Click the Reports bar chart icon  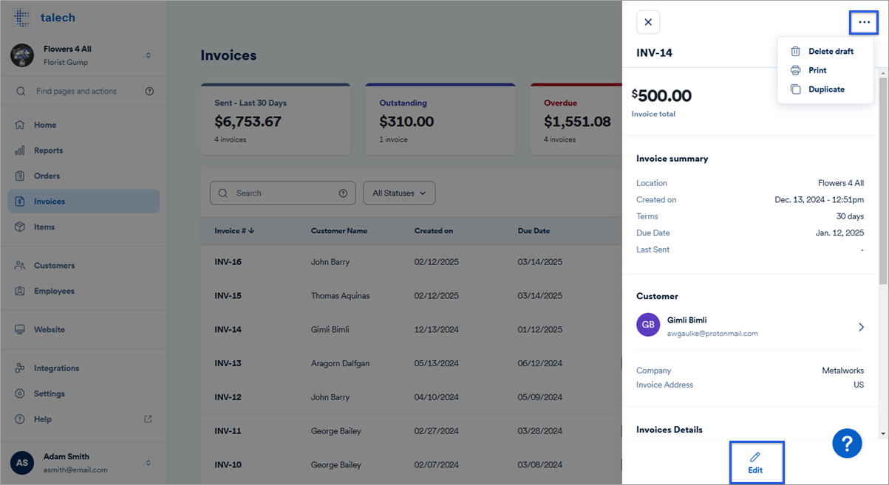pos(20,151)
